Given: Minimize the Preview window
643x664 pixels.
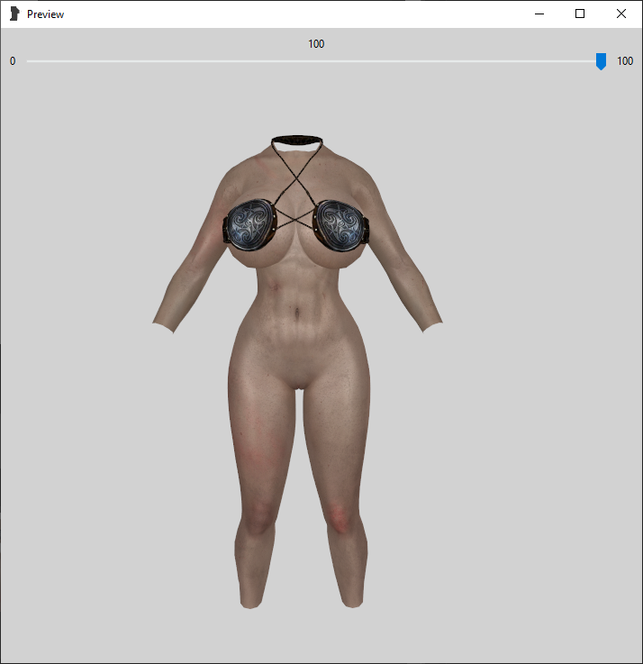Looking at the screenshot, I should (x=539, y=14).
